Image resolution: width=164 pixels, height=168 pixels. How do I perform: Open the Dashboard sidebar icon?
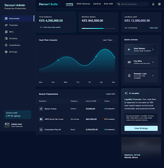[6, 18]
